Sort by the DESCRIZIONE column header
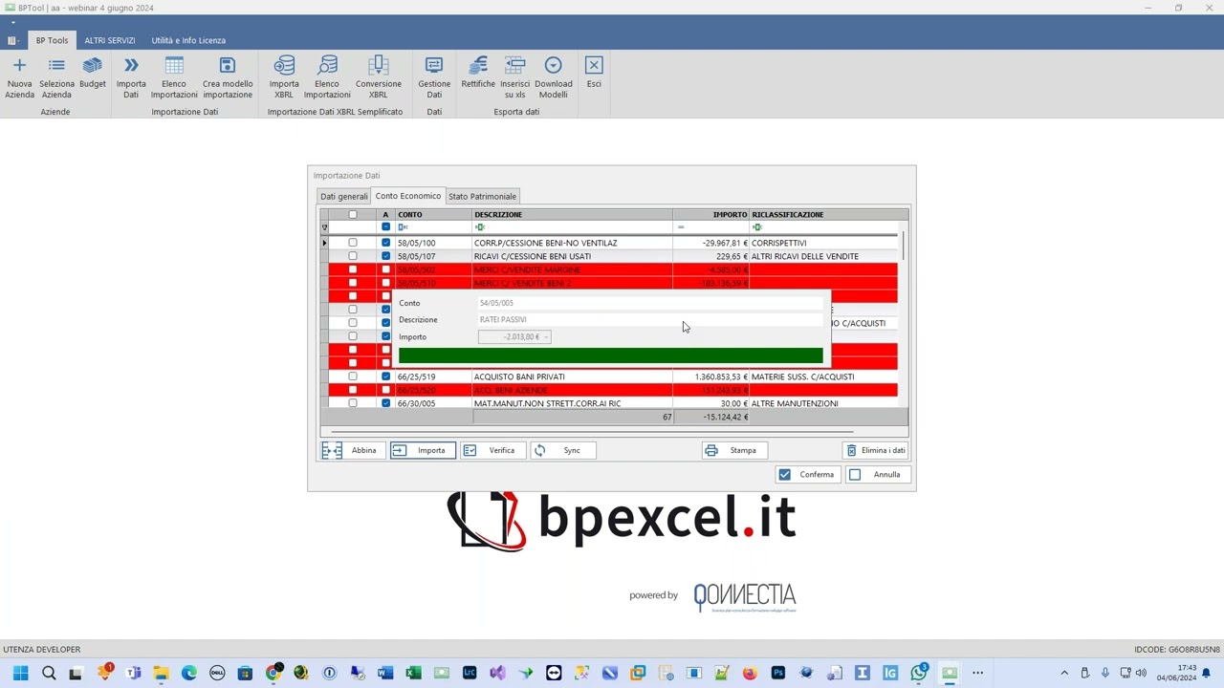The height and width of the screenshot is (688, 1224). coord(572,215)
